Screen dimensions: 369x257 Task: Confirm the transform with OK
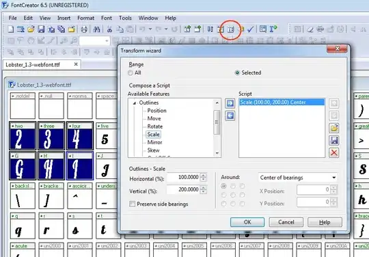point(247,222)
